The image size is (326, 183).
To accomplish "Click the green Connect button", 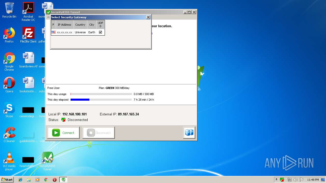I will click(63, 133).
